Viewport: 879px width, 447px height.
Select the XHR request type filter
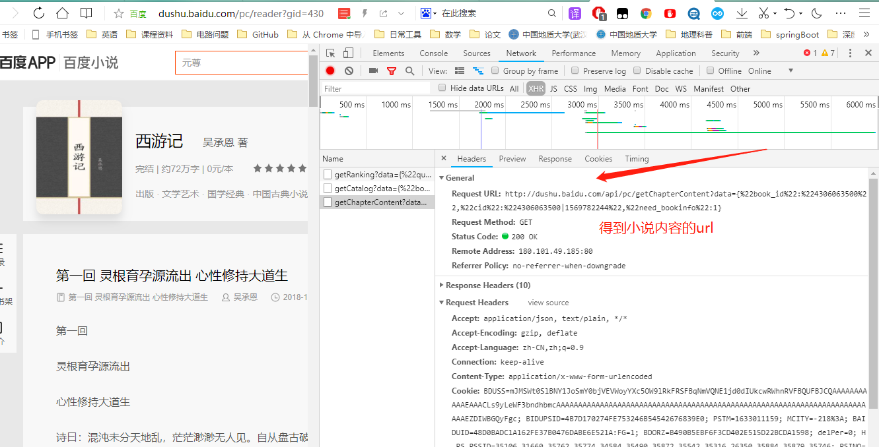point(536,88)
